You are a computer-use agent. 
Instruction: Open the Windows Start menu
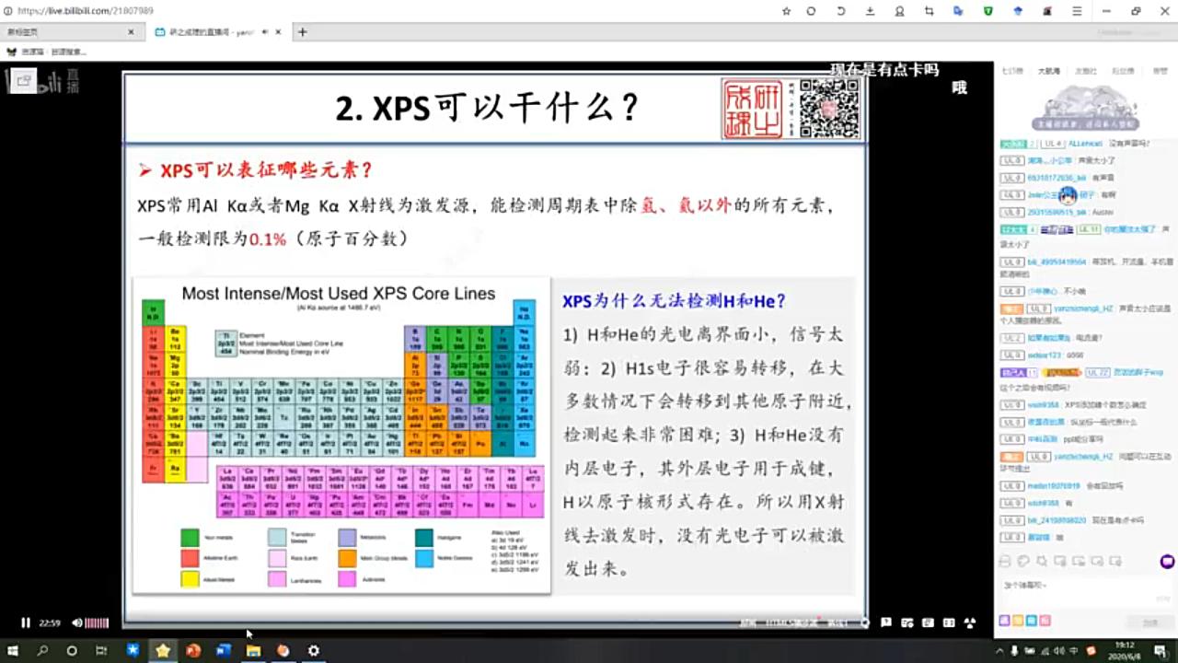pyautogui.click(x=13, y=650)
